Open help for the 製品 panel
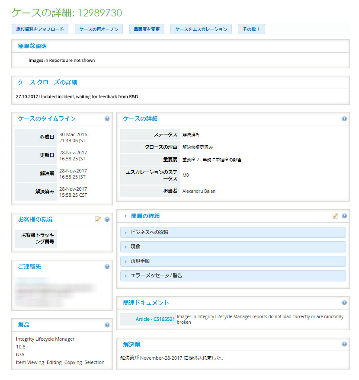The image size is (359, 380). 107,325
